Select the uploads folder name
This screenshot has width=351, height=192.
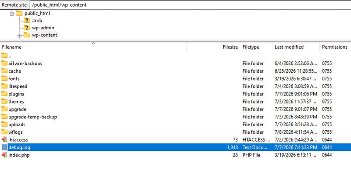(17, 124)
